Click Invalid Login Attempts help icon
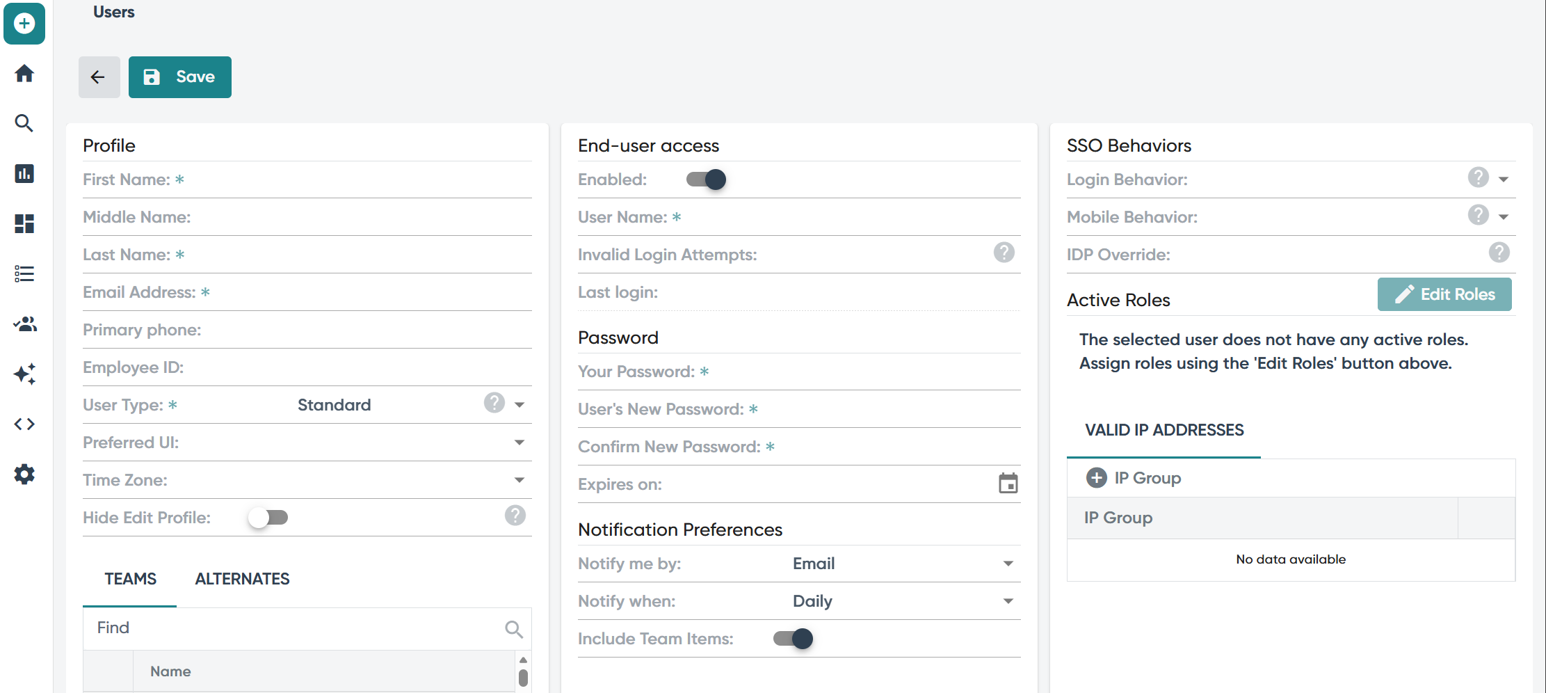Viewport: 1546px width, 693px height. (x=1004, y=253)
